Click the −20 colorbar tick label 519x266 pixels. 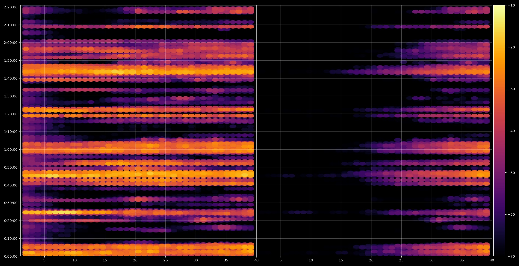[x=511, y=47]
